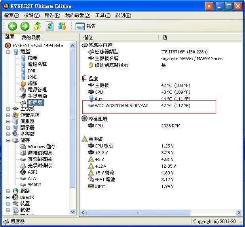Image resolution: width=245 pixels, height=227 pixels.
Task: Open the 檢視(V) menu
Action: 32,15
